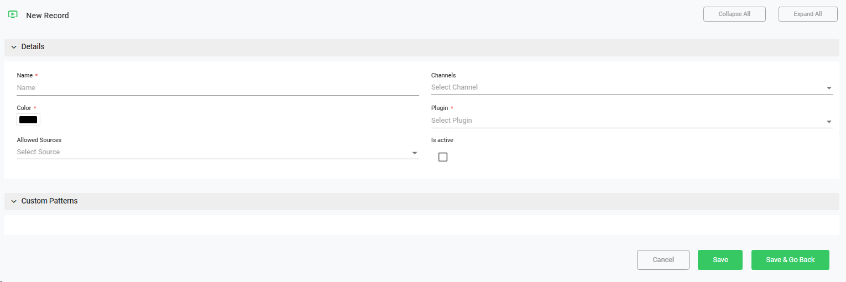Open the black Color swatch picker
The image size is (846, 282).
click(28, 119)
